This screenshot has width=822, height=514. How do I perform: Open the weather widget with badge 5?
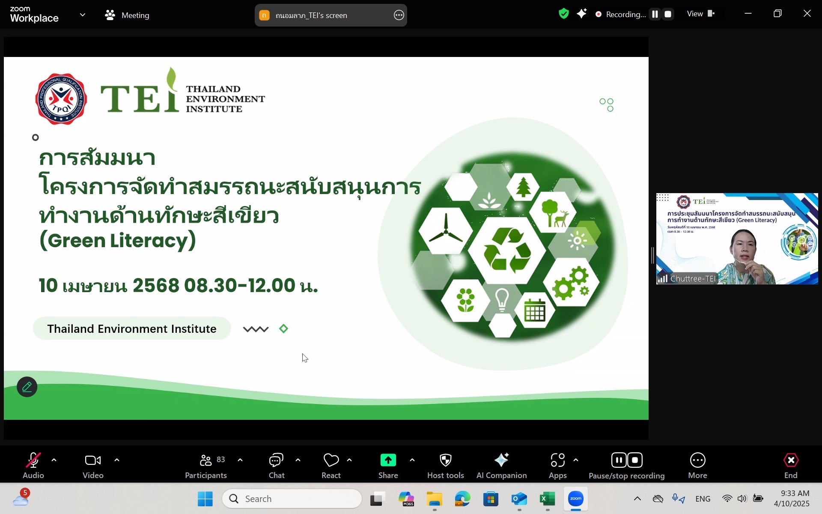pos(21,499)
